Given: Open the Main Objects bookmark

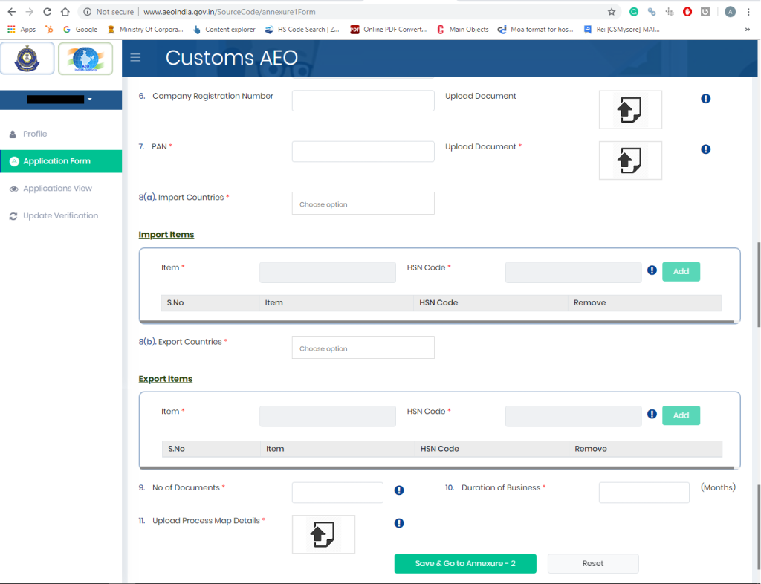Looking at the screenshot, I should coord(462,30).
